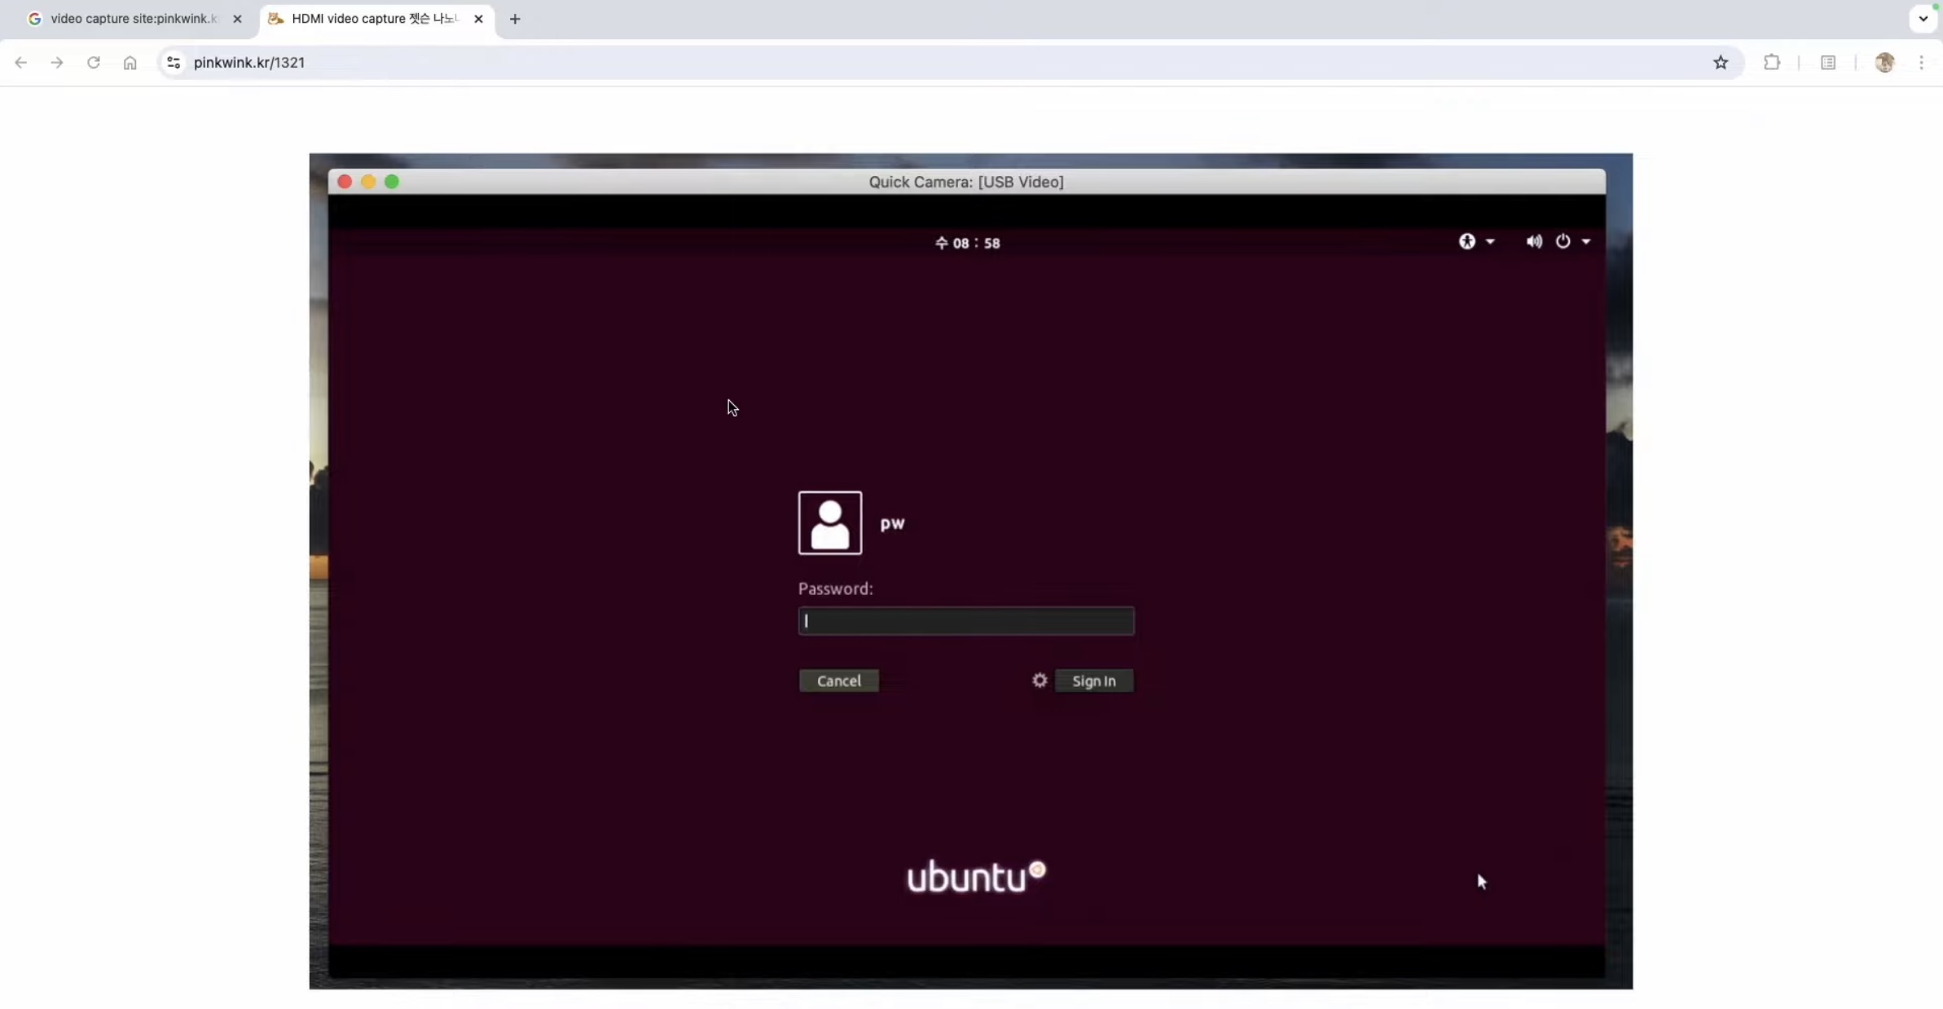Click the address bar URL pinkwink.kr/1321
Viewport: 1943px width, 1009px height.
pos(249,63)
